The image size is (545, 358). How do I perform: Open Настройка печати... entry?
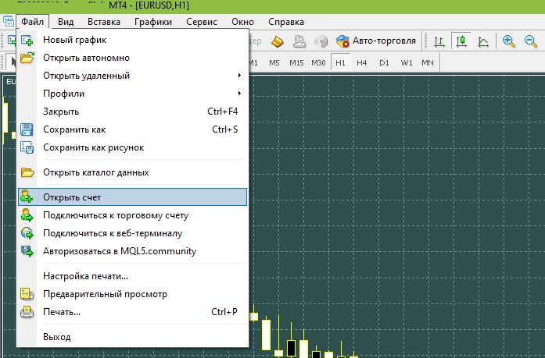[x=132, y=276]
